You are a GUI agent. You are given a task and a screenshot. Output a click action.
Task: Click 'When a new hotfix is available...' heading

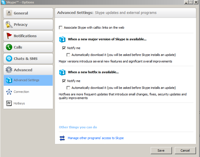[x=93, y=72]
